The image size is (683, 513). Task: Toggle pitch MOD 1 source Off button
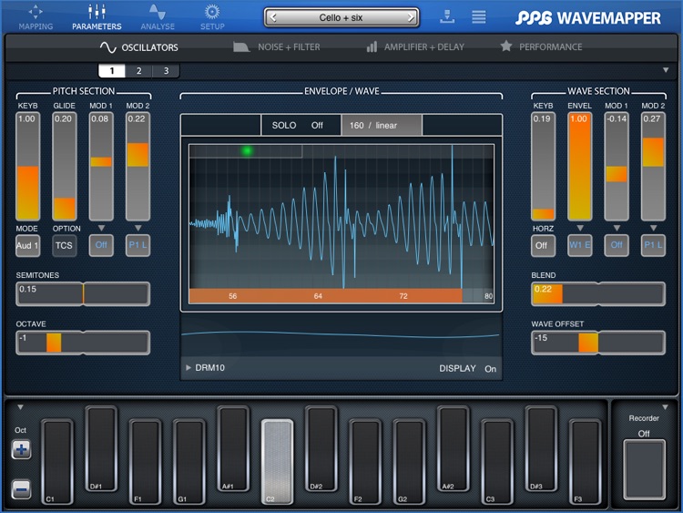click(x=101, y=245)
